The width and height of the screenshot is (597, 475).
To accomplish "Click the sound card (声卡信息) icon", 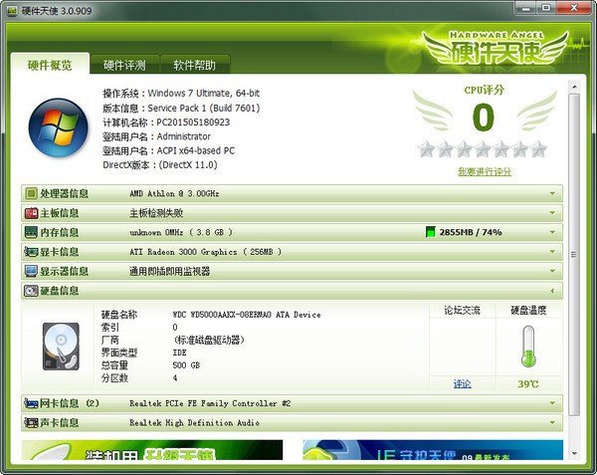I will [31, 422].
